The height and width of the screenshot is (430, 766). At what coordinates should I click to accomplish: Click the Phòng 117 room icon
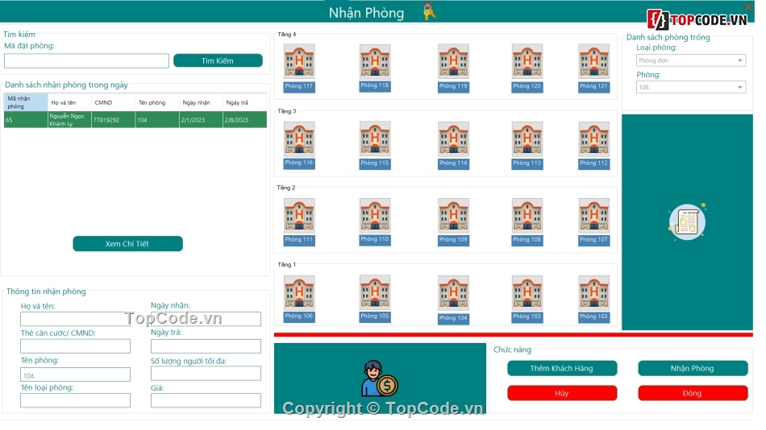pos(299,61)
